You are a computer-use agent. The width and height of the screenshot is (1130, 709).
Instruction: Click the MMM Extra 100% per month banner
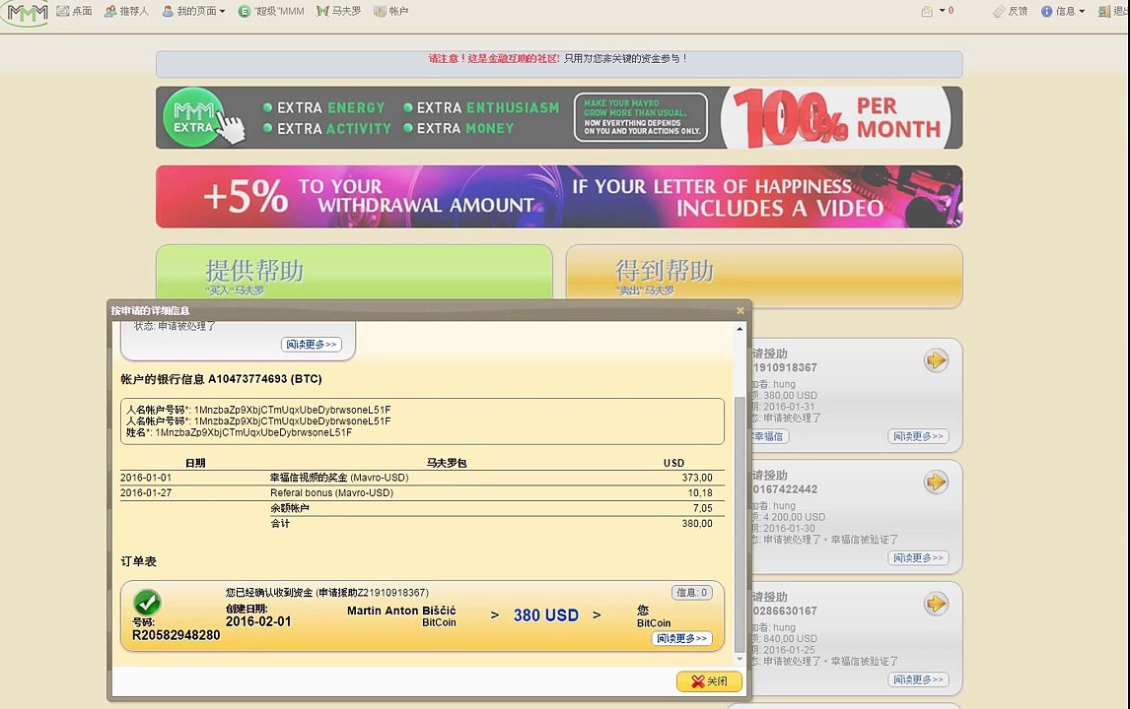click(x=558, y=117)
